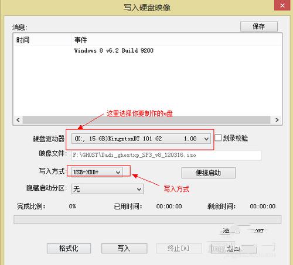The image size is (293, 265).
Task: Click the write progress bar
Action: point(148,219)
